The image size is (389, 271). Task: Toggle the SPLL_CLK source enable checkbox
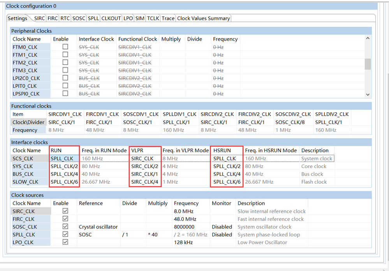tap(65, 234)
